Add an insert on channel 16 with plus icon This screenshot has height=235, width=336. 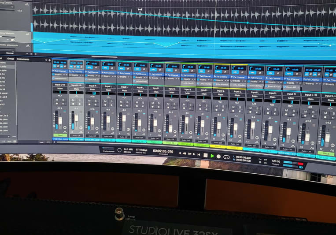point(320,84)
